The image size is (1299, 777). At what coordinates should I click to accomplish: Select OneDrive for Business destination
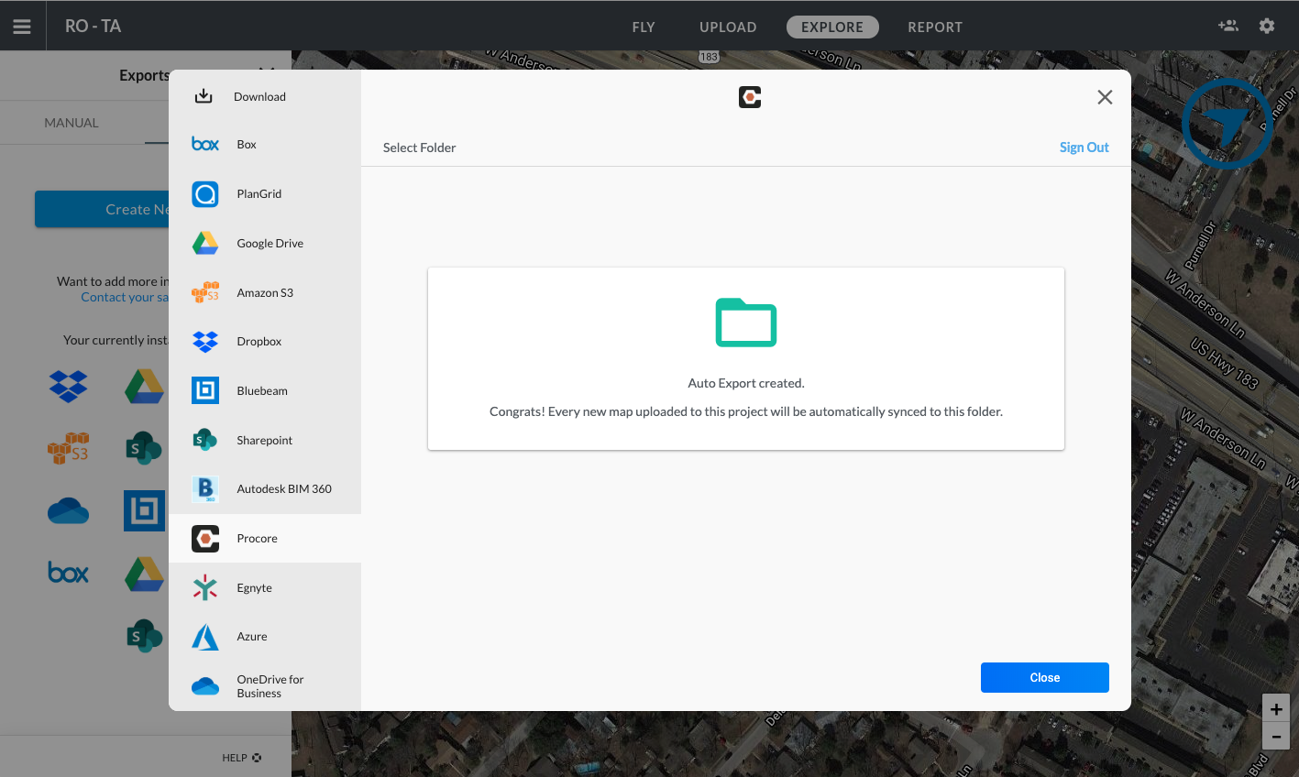pos(265,686)
